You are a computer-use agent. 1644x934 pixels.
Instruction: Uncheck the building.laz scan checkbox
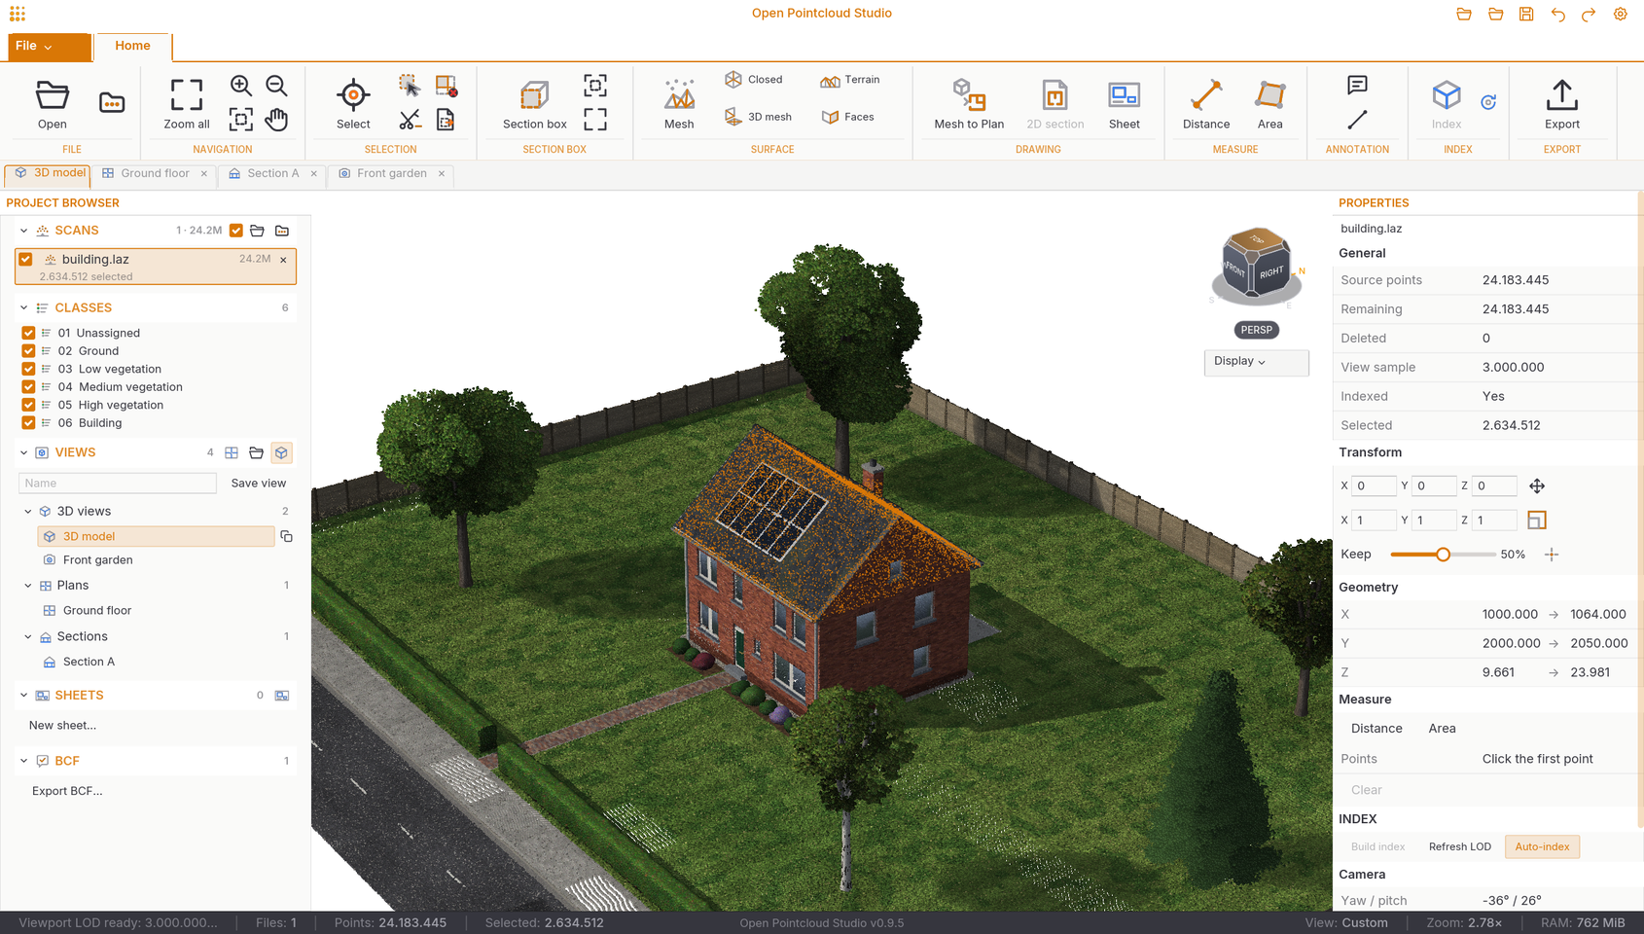25,260
